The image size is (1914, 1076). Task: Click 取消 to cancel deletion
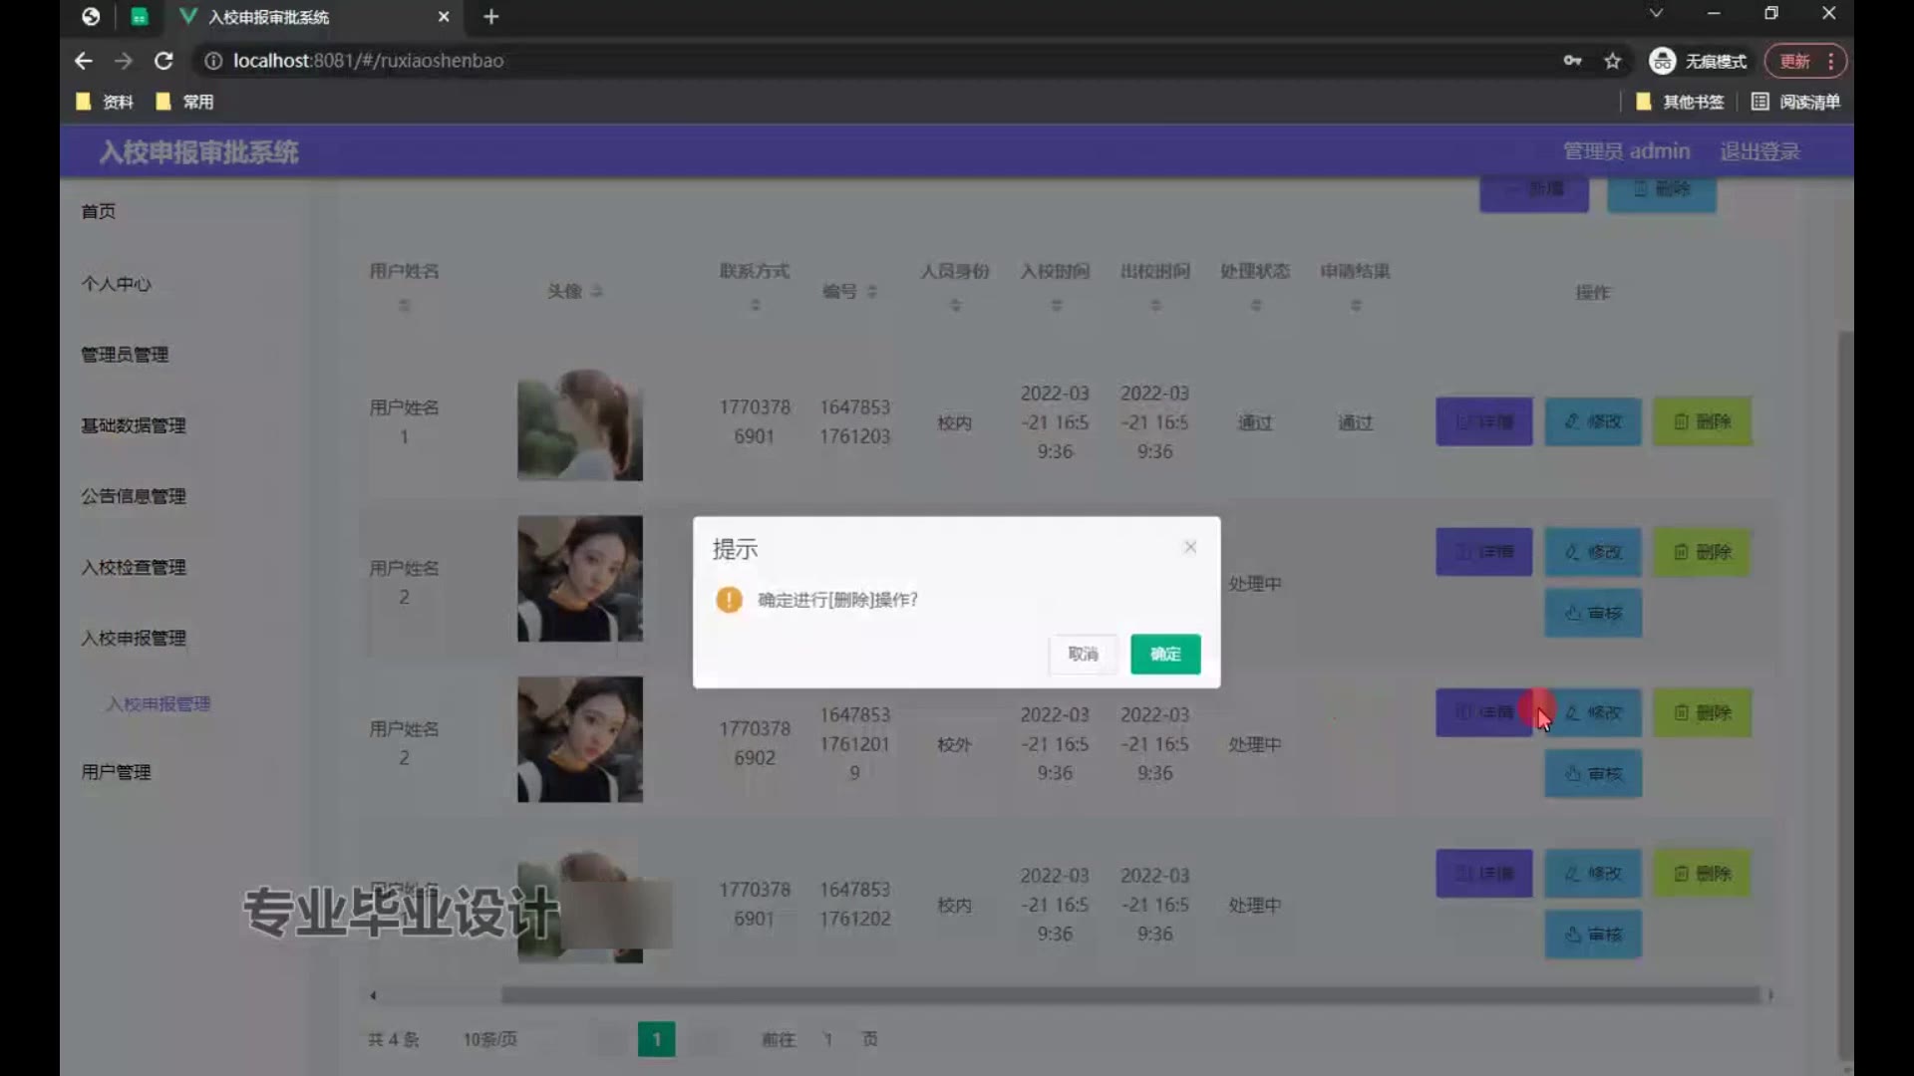(x=1083, y=654)
